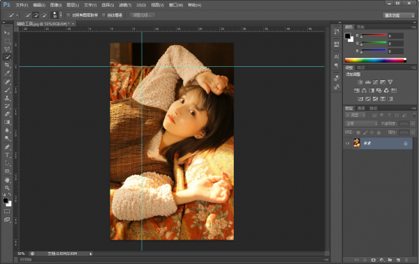Image resolution: width=419 pixels, height=264 pixels.
Task: Switch to the Paths tab
Action: pos(374,108)
